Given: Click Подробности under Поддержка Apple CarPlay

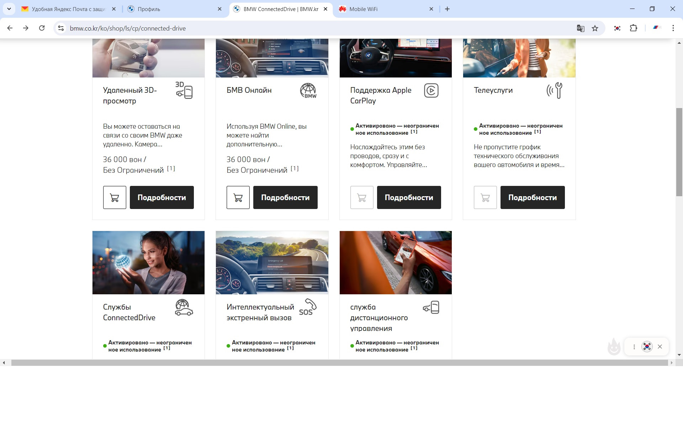Looking at the screenshot, I should [x=409, y=197].
